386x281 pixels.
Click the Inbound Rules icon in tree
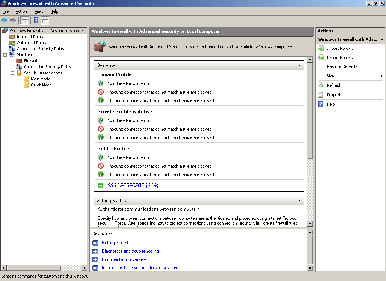point(12,37)
